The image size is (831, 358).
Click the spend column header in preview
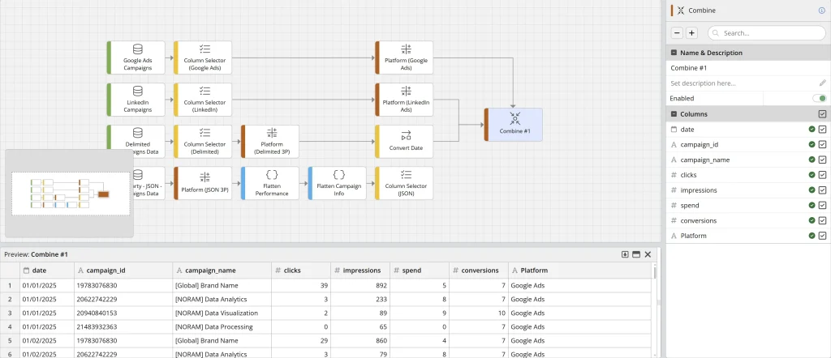coord(420,271)
